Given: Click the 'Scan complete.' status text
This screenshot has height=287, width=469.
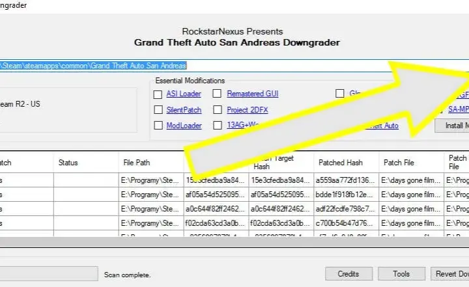Looking at the screenshot, I should [x=127, y=275].
